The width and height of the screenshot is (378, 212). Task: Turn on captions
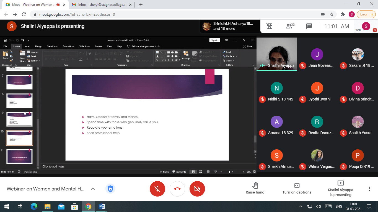click(x=297, y=188)
